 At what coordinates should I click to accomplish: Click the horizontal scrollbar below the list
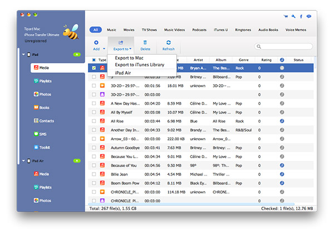(191, 204)
